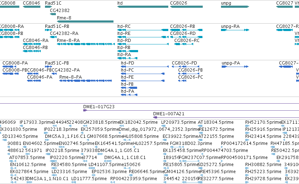The height and width of the screenshot is (184, 299).
Task: Open the CG8026-RC transcript label
Action: point(187,41)
